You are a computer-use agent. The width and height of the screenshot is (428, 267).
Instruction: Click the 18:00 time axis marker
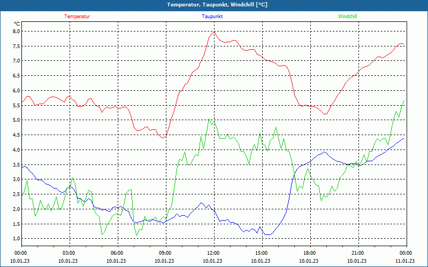click(x=310, y=253)
